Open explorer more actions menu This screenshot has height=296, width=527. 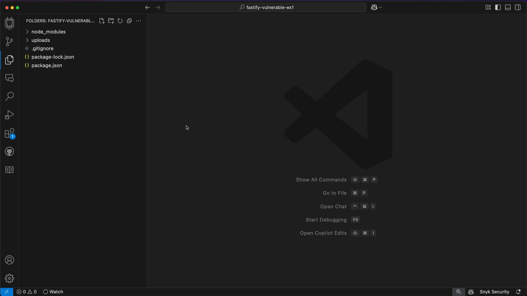pyautogui.click(x=138, y=21)
